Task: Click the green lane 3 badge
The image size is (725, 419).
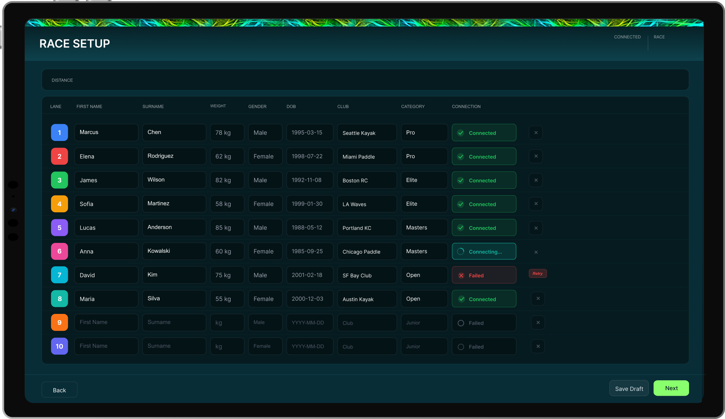Action: tap(59, 180)
